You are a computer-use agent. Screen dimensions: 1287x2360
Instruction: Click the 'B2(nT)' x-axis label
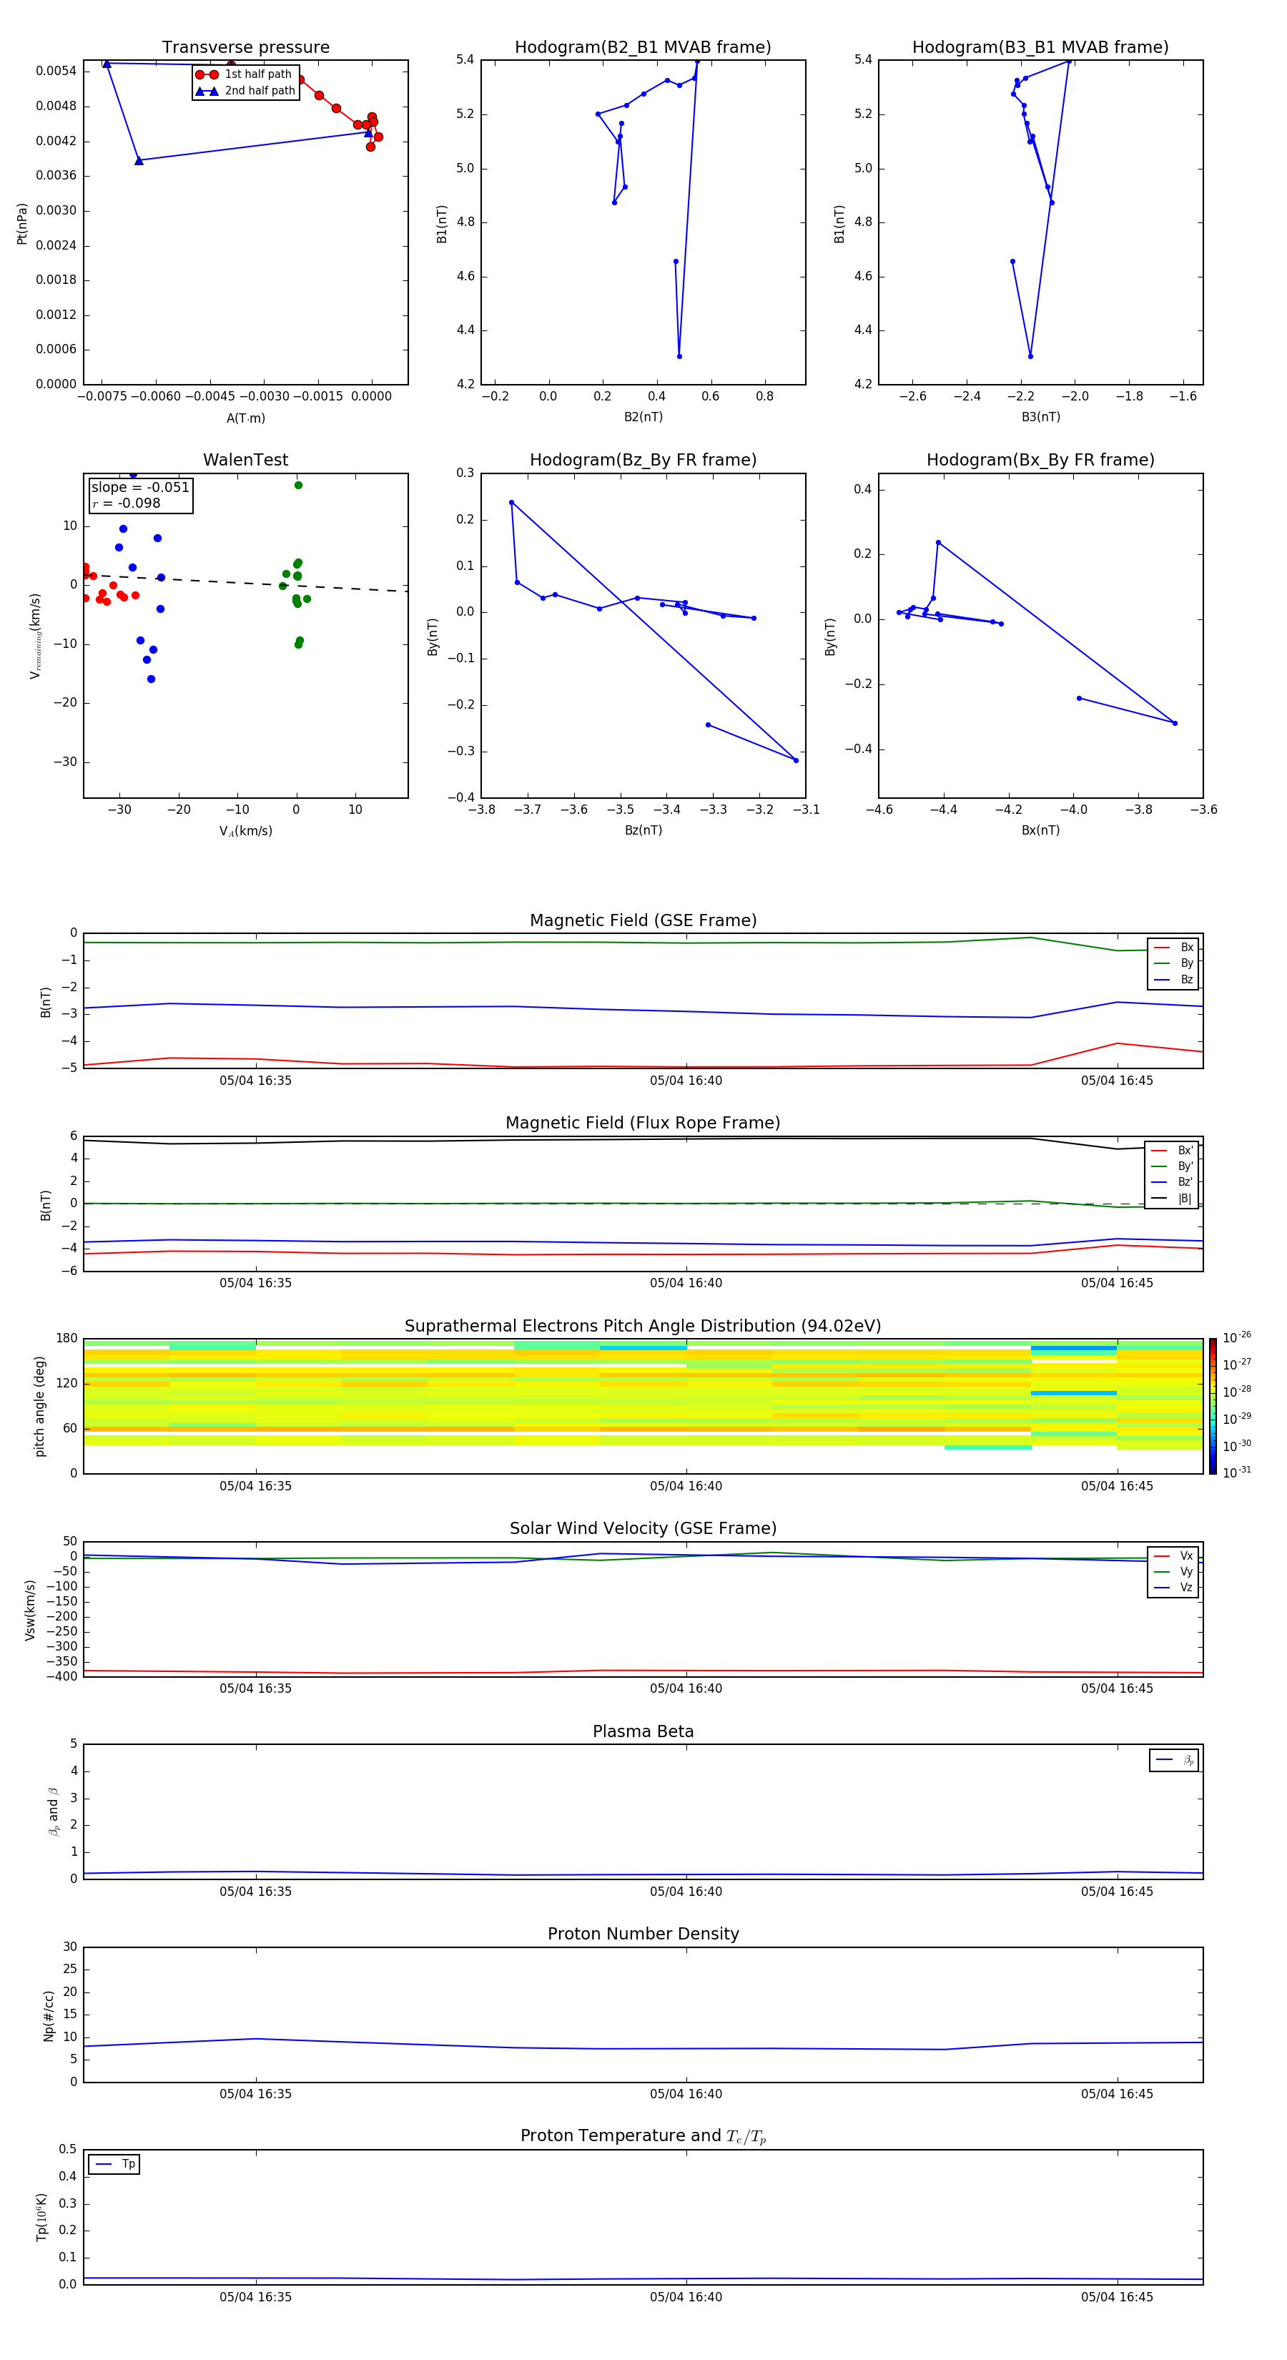tap(643, 417)
